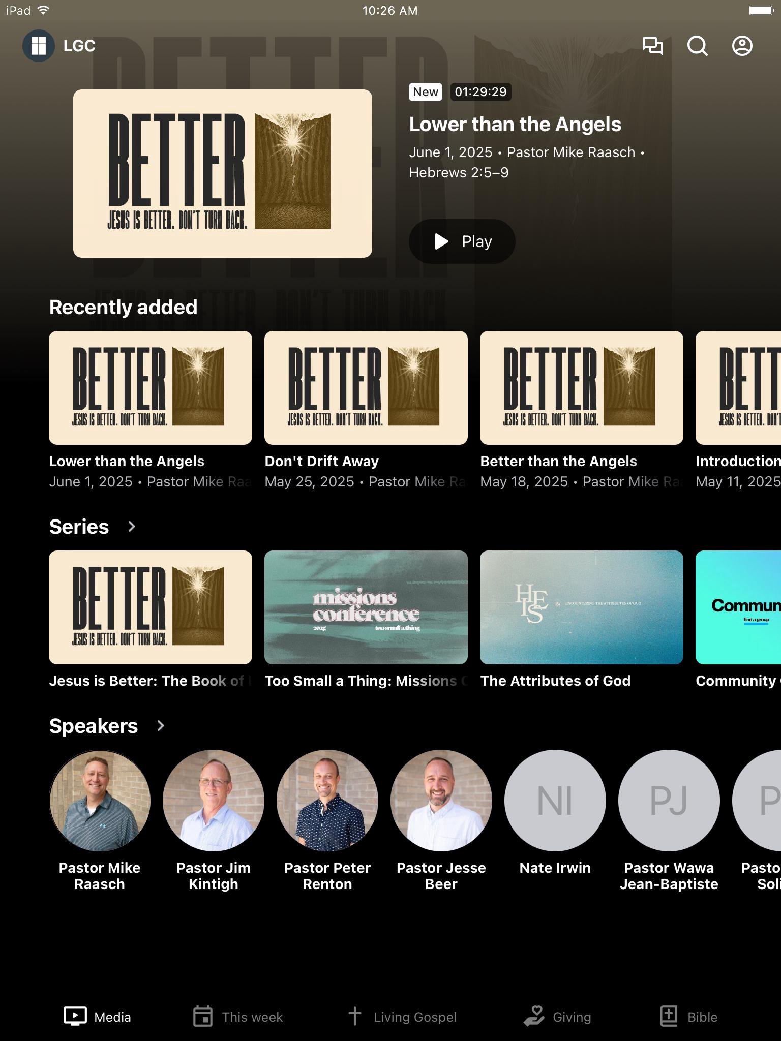
Task: Choose speaker Pastor Jim Kintigh
Action: pyautogui.click(x=214, y=801)
